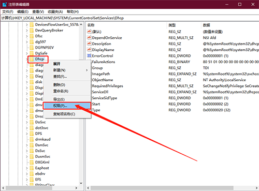The width and height of the screenshot is (259, 191).
Task: Click the values pane horizontal scroll-right arrow
Action: (256, 188)
